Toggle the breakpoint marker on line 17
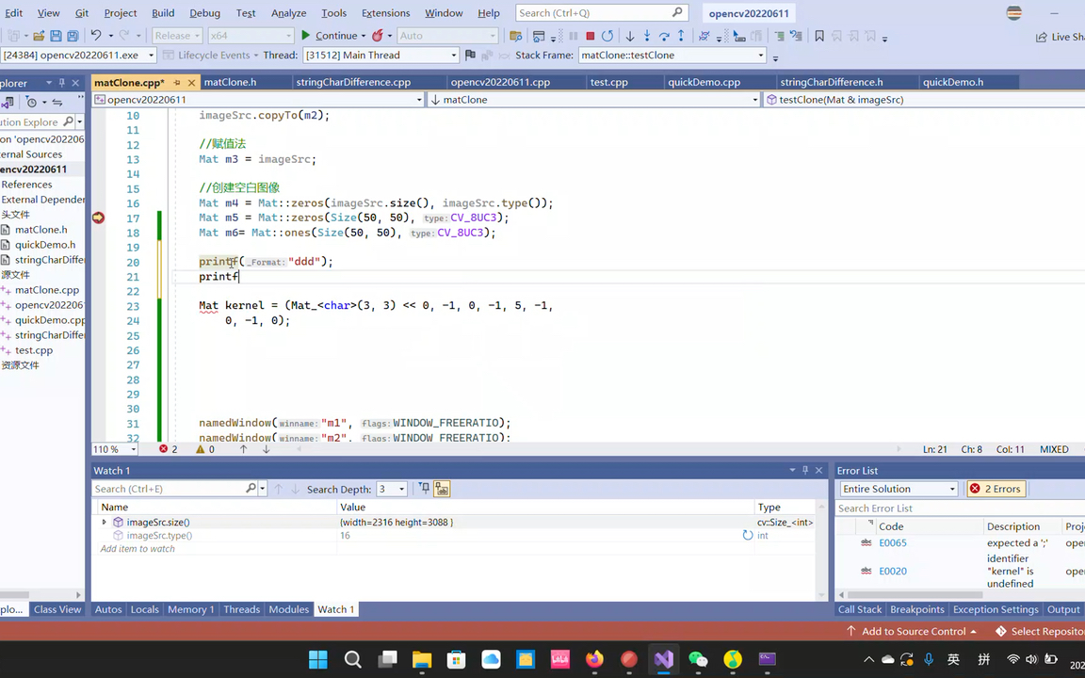Viewport: 1085px width, 678px height. point(98,218)
